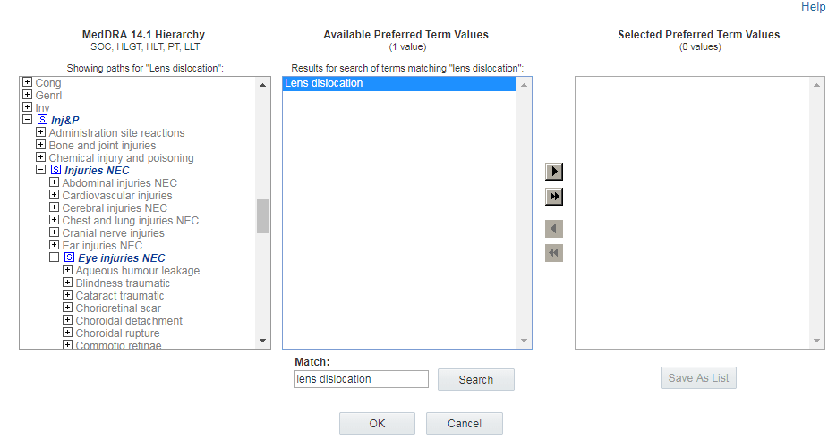Expand the Cataract traumatic node
828x439 pixels.
click(x=68, y=295)
